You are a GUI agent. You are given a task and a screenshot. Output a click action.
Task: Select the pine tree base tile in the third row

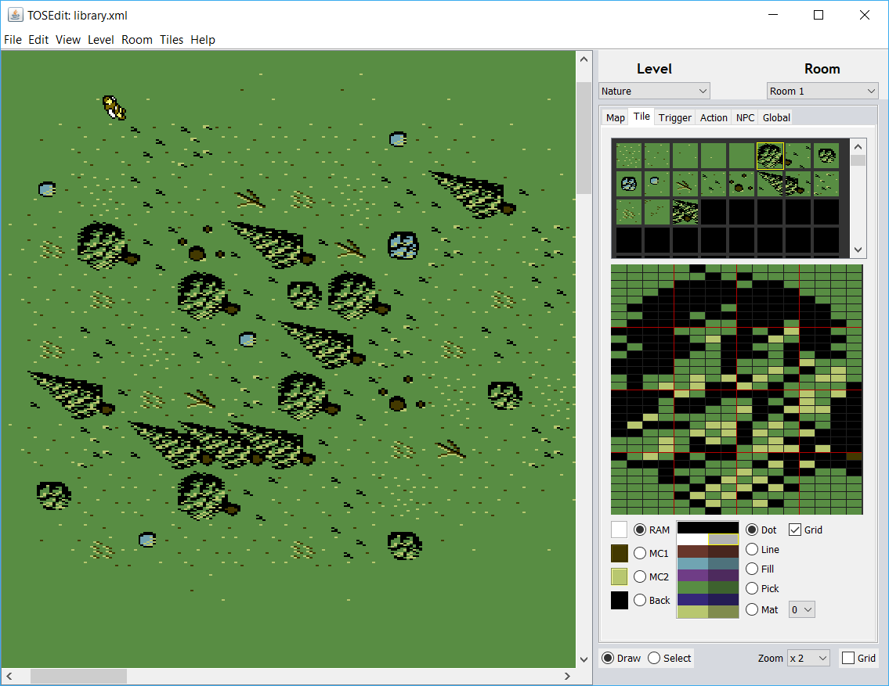click(x=685, y=212)
